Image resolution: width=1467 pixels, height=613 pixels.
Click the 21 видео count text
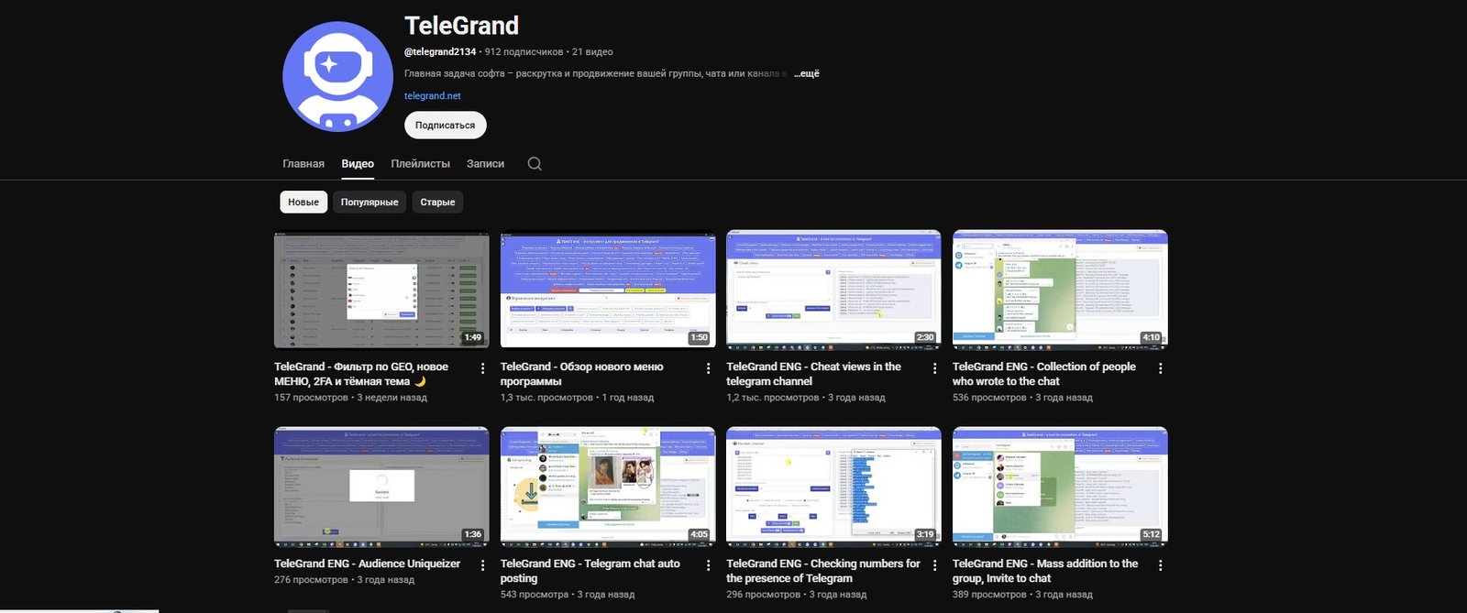tap(592, 52)
